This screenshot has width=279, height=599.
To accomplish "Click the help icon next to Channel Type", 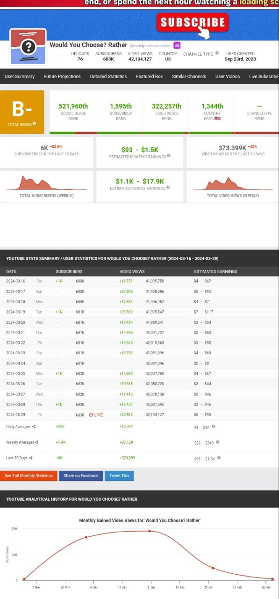I will click(x=217, y=53).
